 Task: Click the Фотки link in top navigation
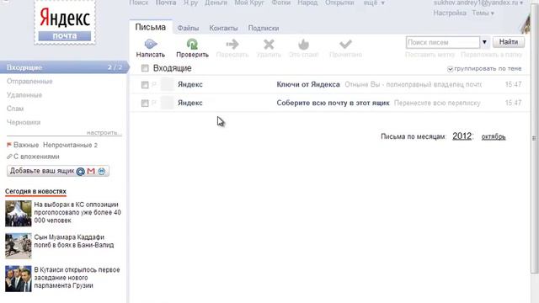click(x=280, y=3)
